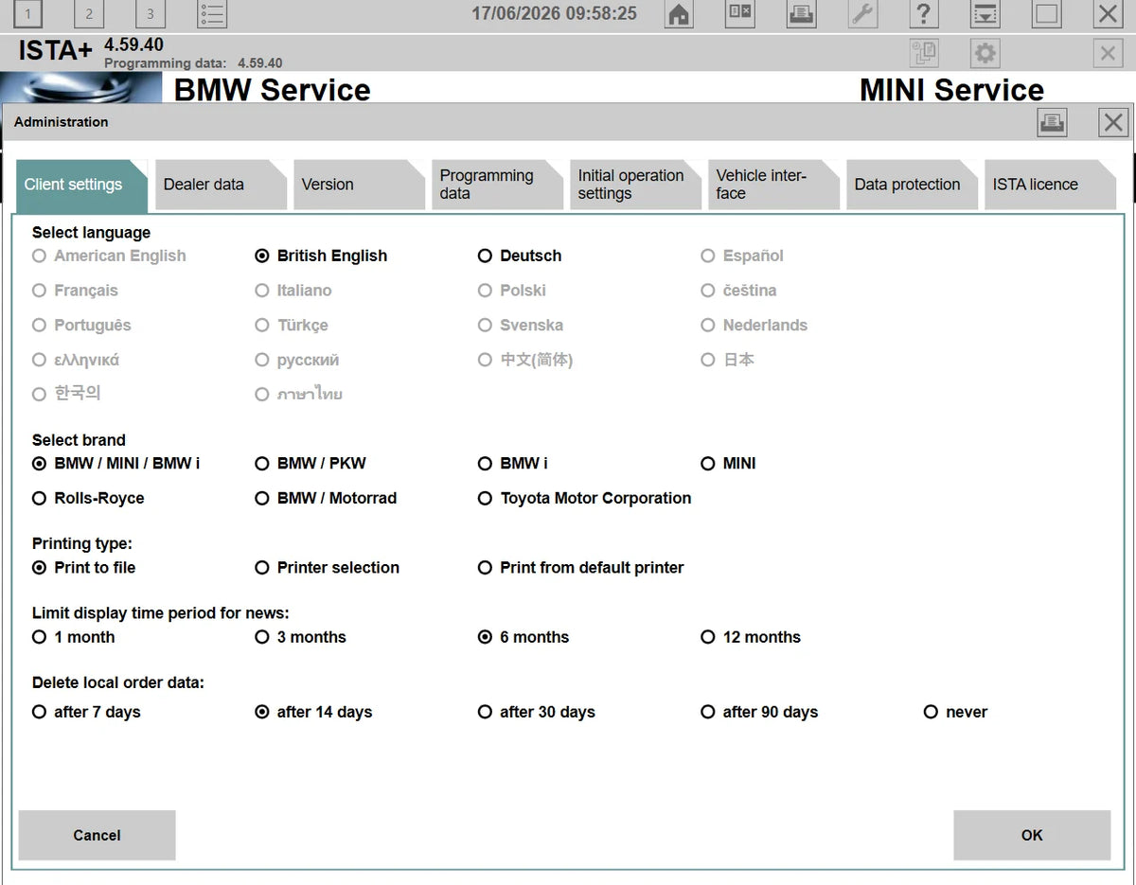Select Italiano language option
1136x885 pixels.
click(x=293, y=291)
